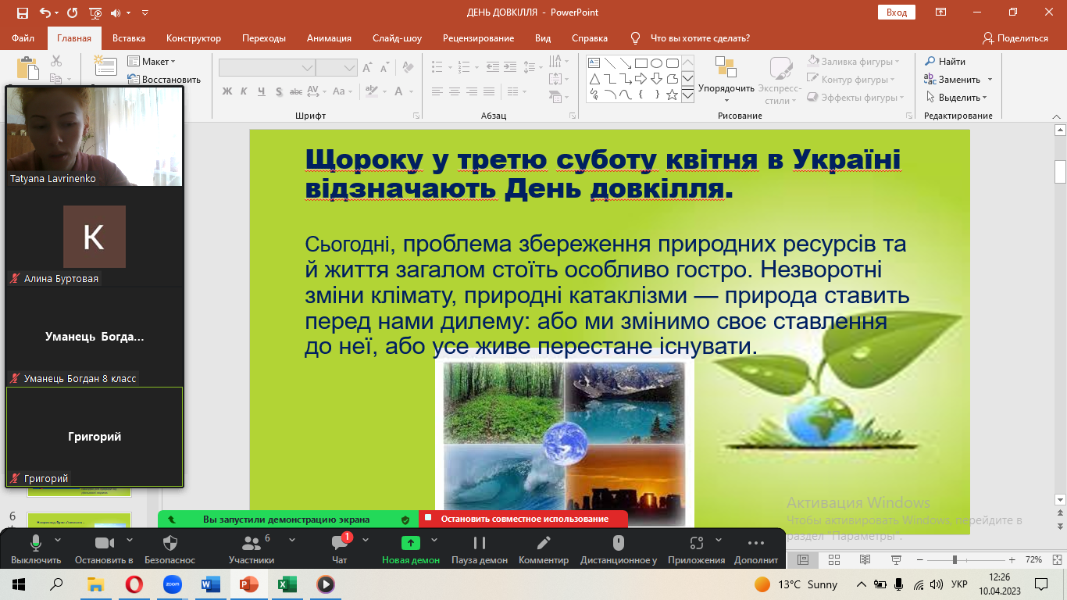The image size is (1067, 600).
Task: Pause the screen share demonstration
Action: (480, 544)
